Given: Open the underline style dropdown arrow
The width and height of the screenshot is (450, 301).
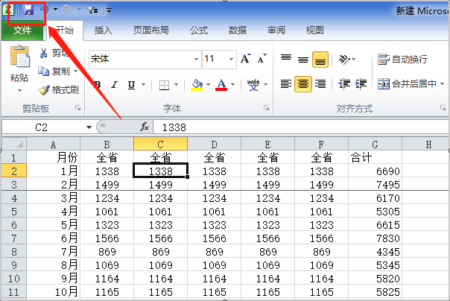Looking at the screenshot, I should (x=143, y=85).
